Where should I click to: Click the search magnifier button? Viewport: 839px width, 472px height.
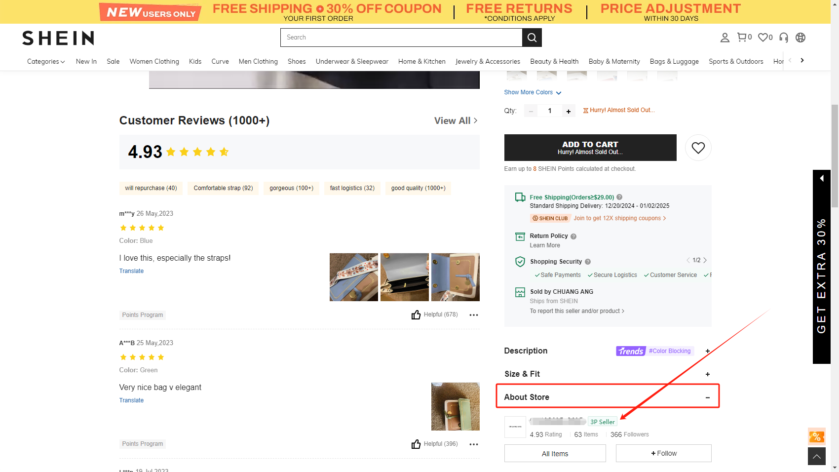(532, 38)
